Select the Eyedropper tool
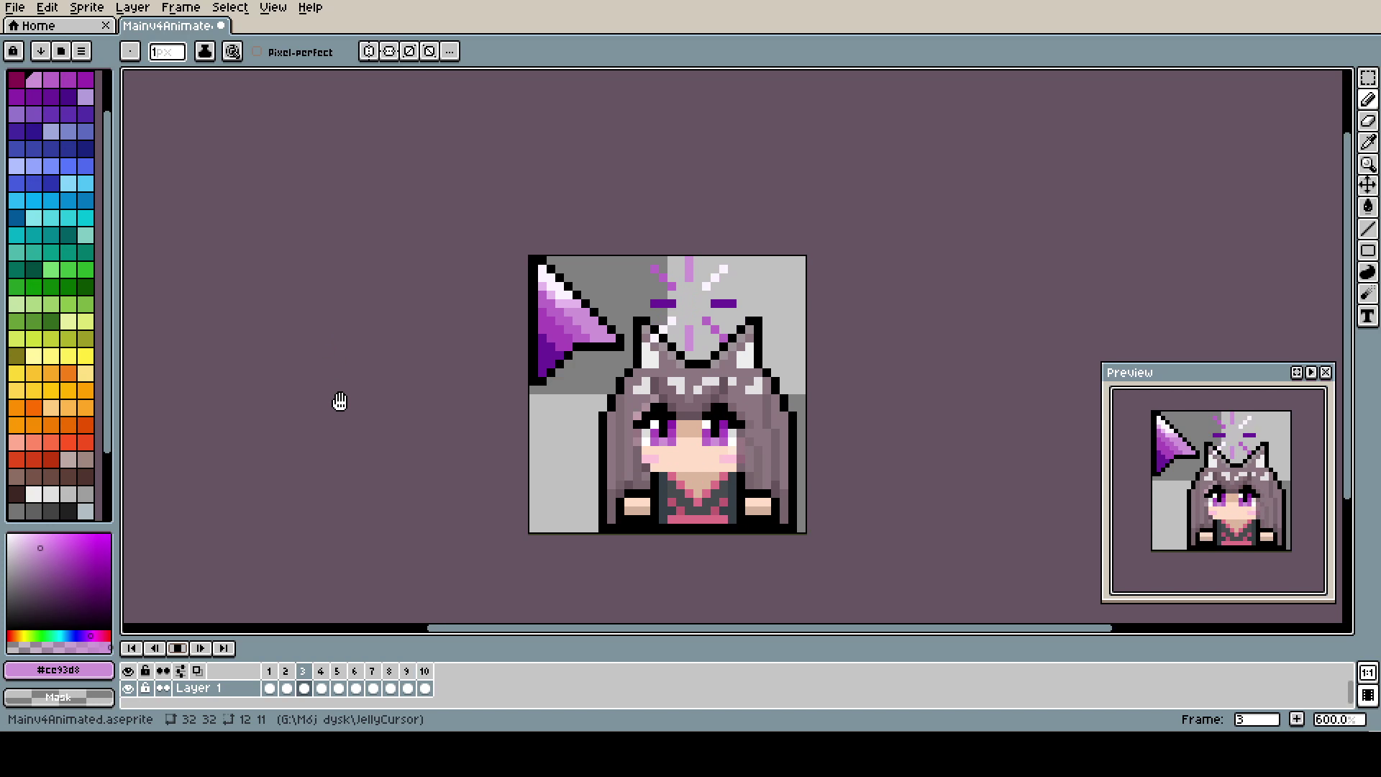The image size is (1381, 777). [x=1367, y=142]
